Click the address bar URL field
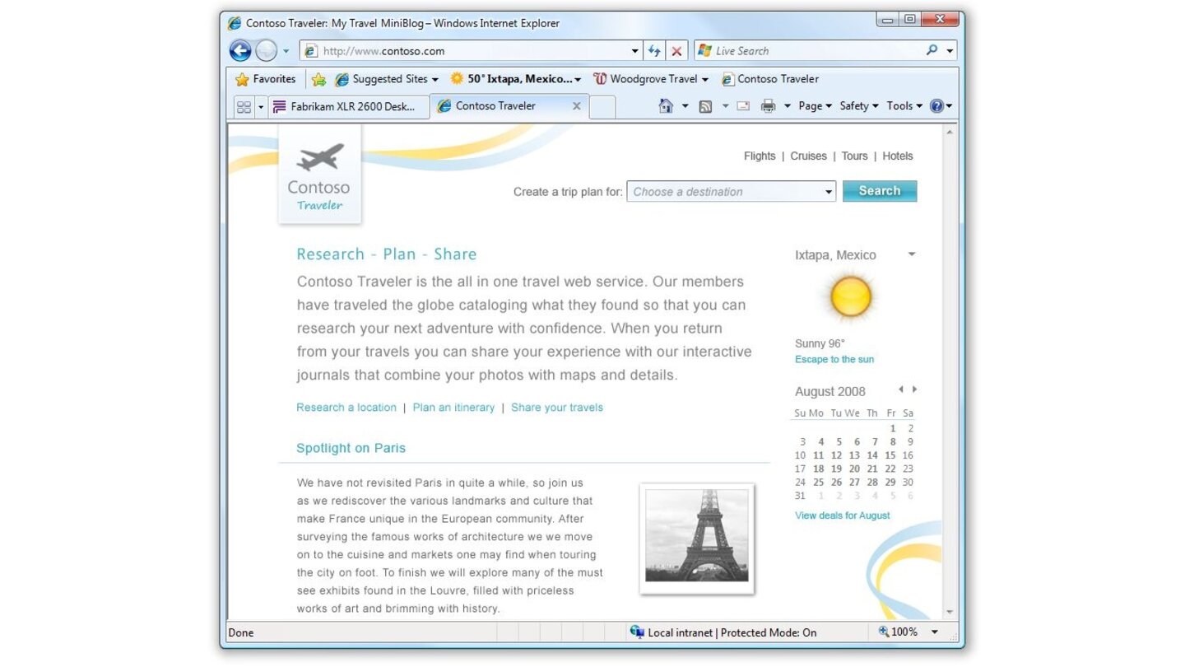 [x=470, y=51]
